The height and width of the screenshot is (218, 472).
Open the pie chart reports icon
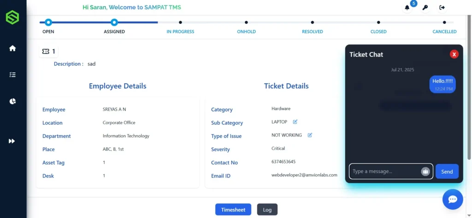[12, 101]
